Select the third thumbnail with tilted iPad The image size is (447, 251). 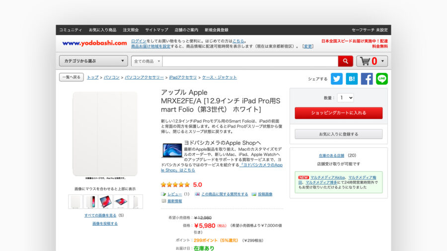(105, 202)
